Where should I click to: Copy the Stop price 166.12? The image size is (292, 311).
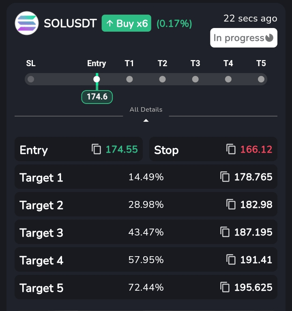231,149
